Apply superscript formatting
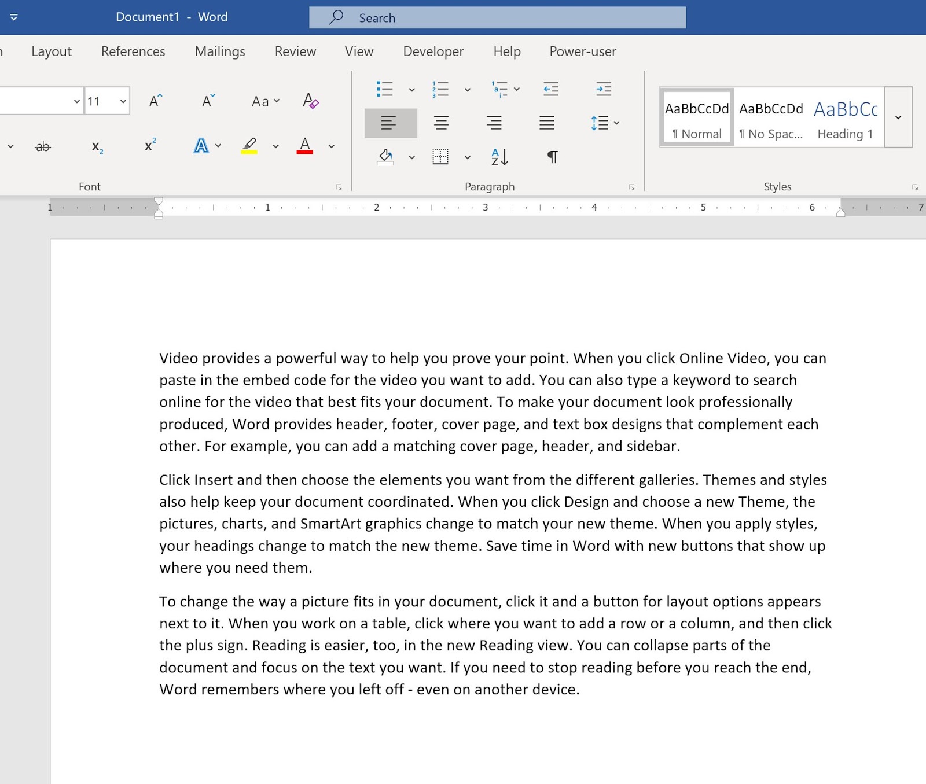Image resolution: width=926 pixels, height=784 pixels. (x=149, y=145)
